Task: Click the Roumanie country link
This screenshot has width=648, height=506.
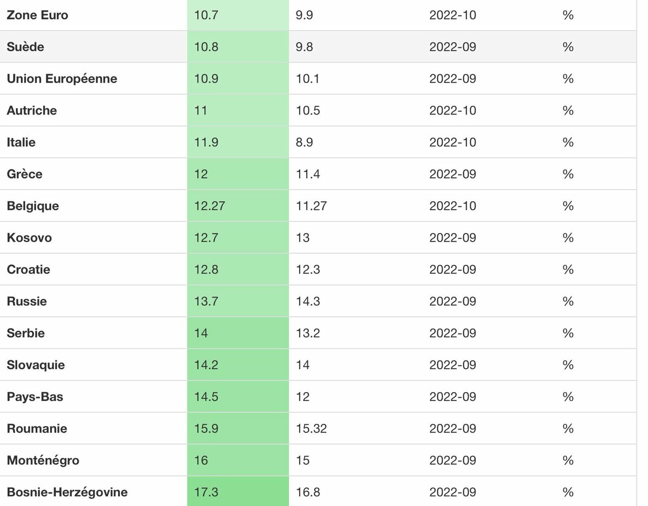Action: (37, 429)
